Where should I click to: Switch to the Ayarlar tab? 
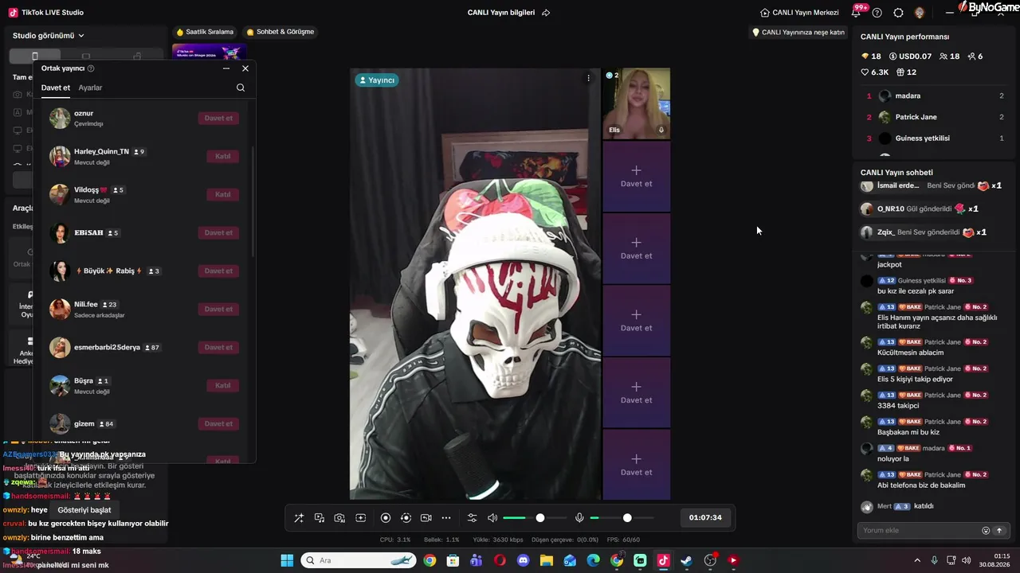coord(90,88)
